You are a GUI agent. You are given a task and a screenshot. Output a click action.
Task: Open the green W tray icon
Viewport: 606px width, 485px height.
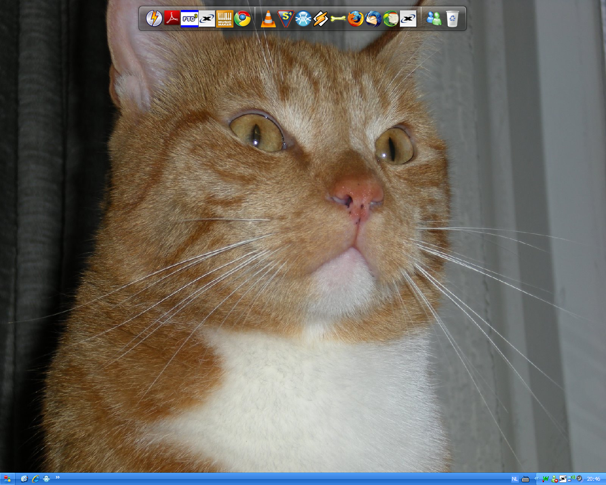coord(545,479)
